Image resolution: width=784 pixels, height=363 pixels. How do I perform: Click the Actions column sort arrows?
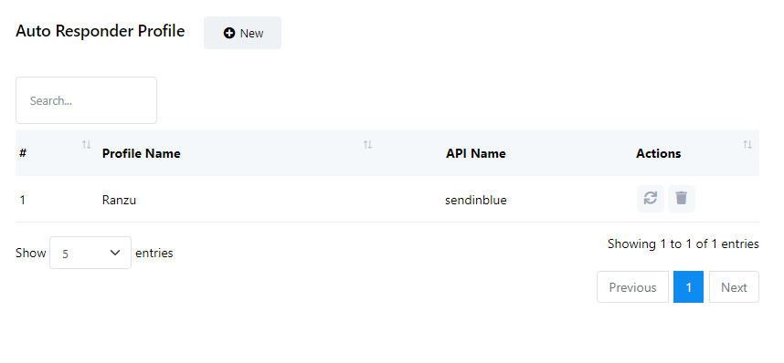pos(747,145)
